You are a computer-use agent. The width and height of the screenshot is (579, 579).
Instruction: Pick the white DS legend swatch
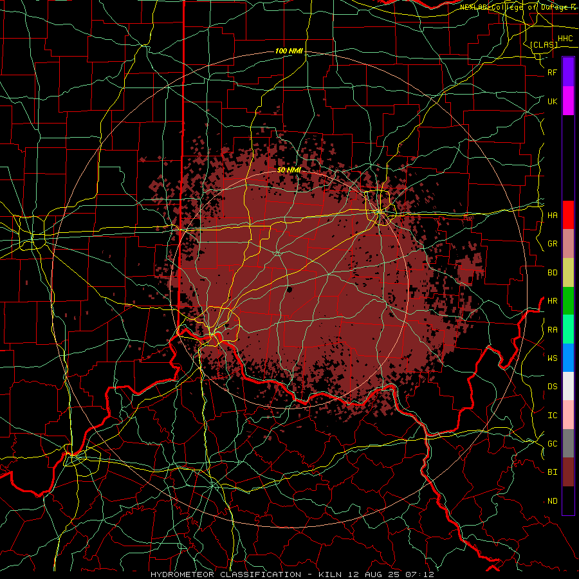click(568, 386)
